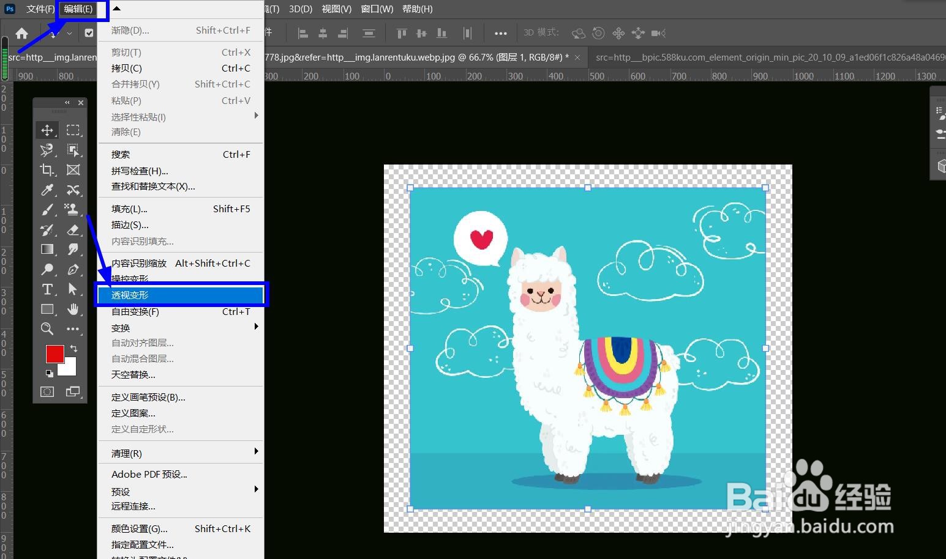Click the Home icon in options bar

click(x=21, y=33)
